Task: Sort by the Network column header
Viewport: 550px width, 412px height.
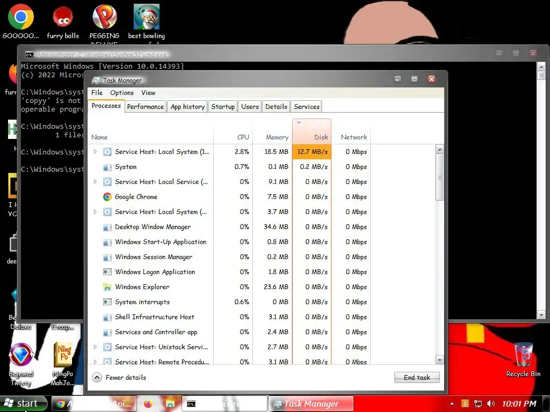Action: (351, 131)
